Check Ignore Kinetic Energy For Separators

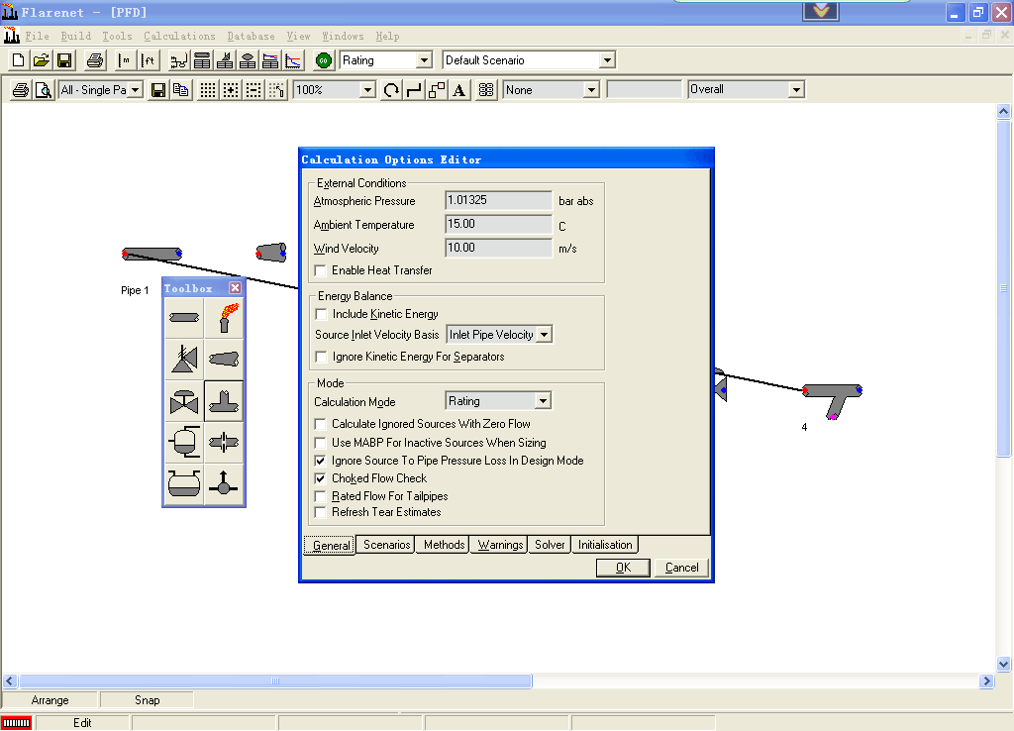(x=321, y=357)
